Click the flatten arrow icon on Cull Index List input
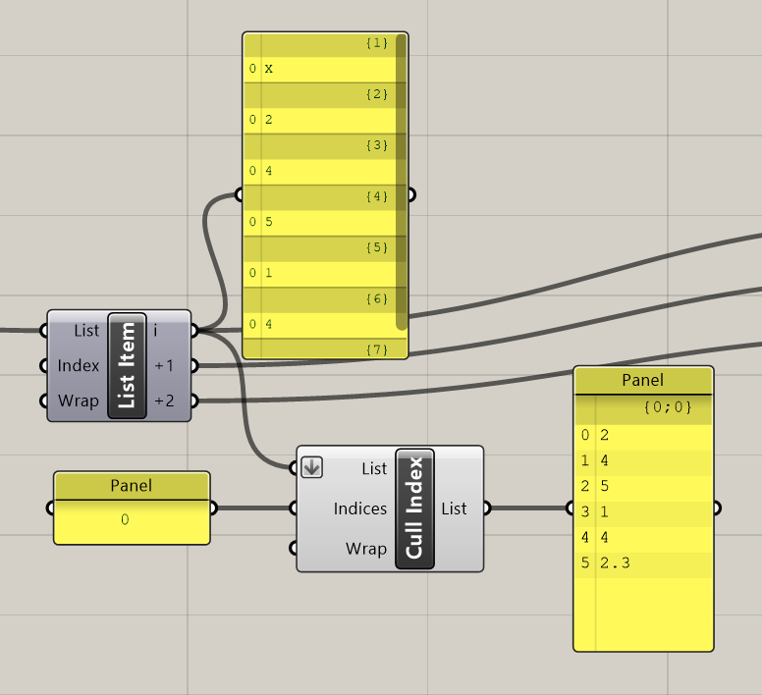Viewport: 762px width, 695px height. tap(311, 467)
